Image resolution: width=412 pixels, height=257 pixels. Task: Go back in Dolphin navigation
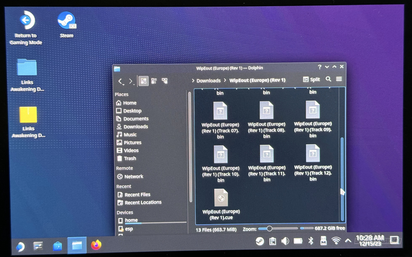point(120,81)
